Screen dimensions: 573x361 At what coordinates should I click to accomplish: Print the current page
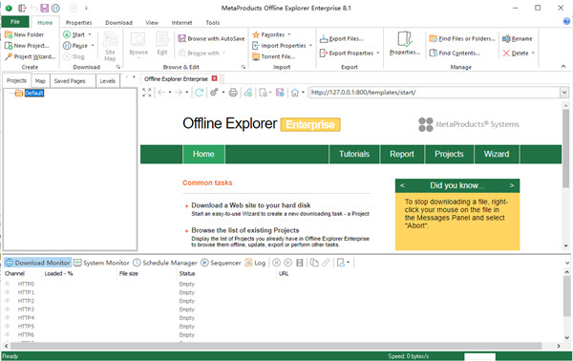pyautogui.click(x=233, y=93)
